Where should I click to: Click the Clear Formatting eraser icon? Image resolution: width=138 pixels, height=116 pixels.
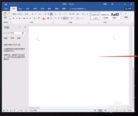pyautogui.click(x=45, y=14)
